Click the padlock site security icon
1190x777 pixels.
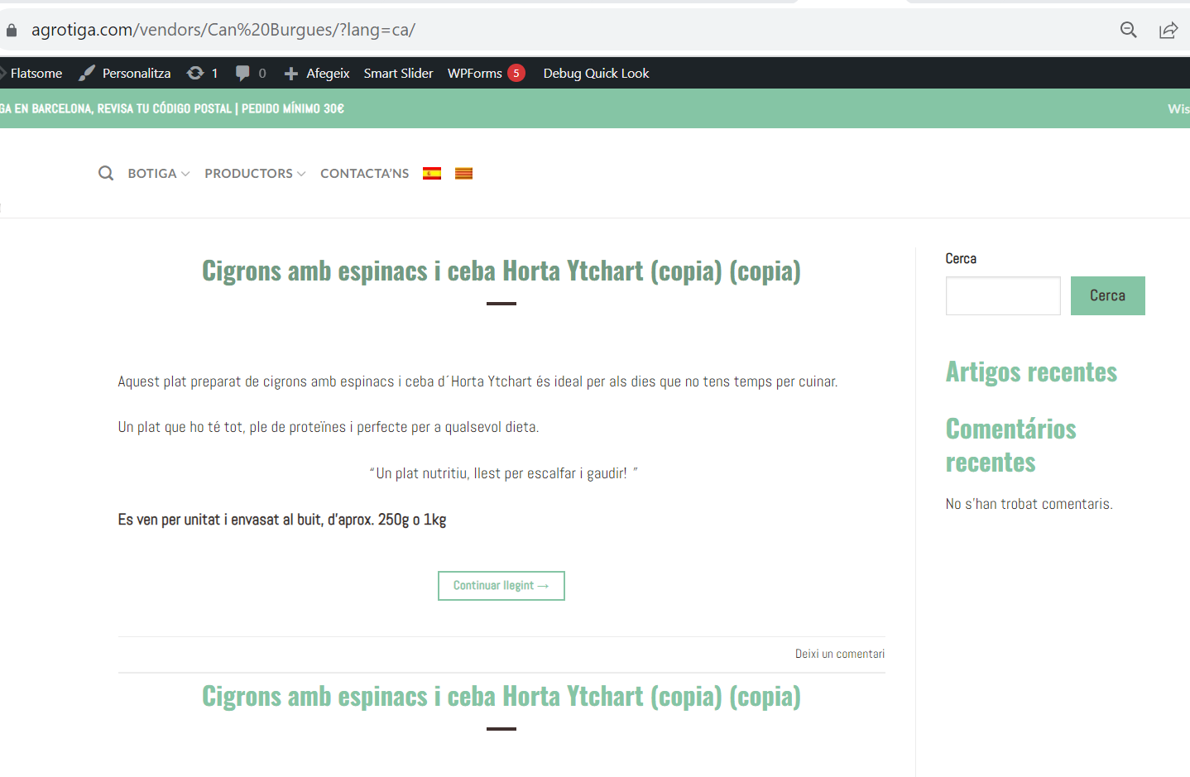click(x=11, y=31)
